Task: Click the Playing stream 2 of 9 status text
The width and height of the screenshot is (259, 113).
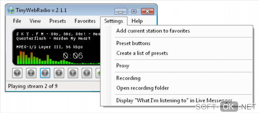Action: [x=33, y=86]
